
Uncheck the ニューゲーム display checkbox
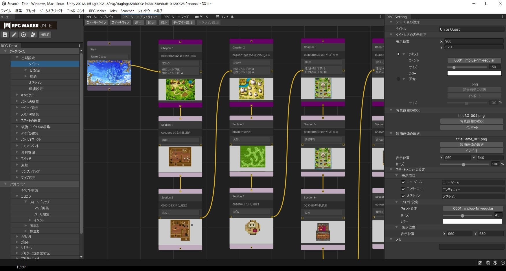click(x=403, y=182)
